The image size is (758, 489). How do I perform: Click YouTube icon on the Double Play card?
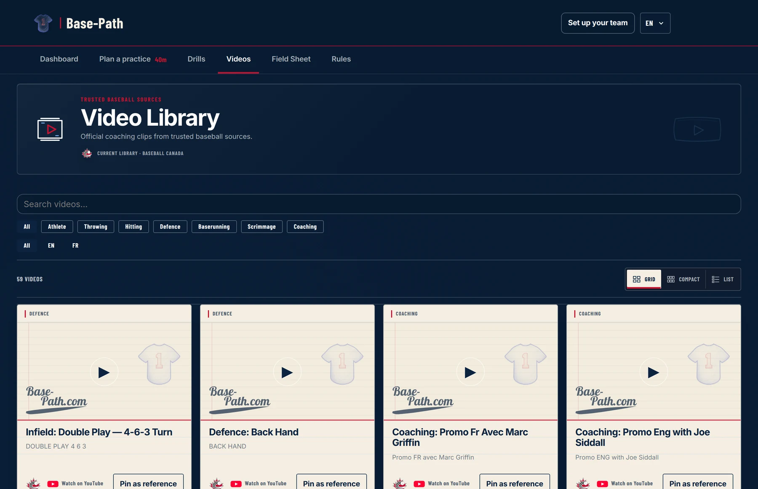point(53,484)
